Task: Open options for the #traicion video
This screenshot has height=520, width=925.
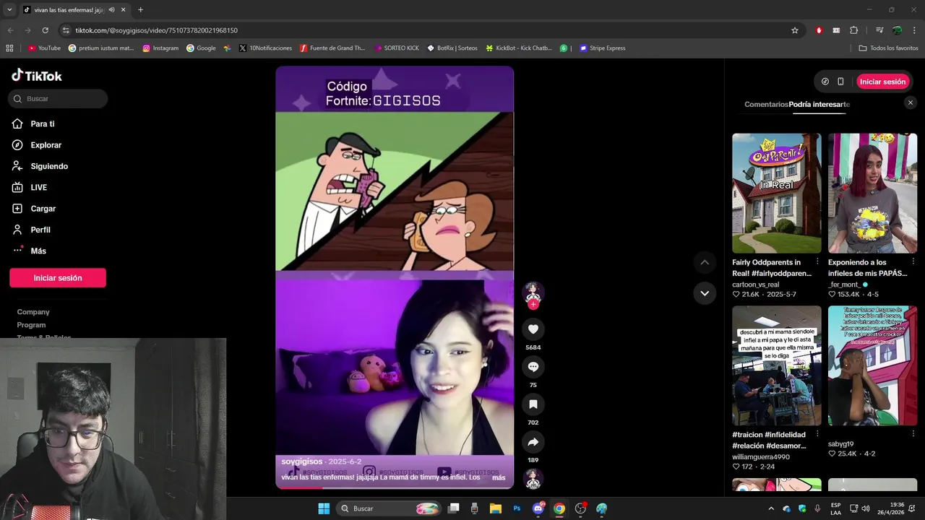Action: (817, 434)
